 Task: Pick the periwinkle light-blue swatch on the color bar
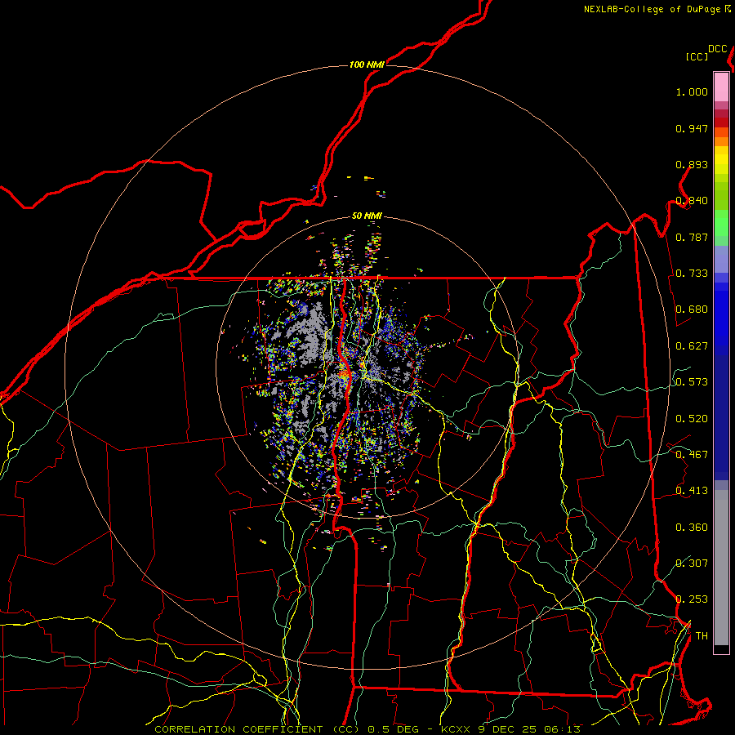point(721,259)
